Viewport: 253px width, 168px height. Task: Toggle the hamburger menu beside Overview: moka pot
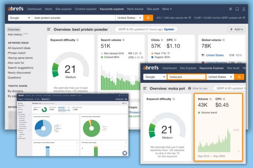pyautogui.click(x=145, y=89)
